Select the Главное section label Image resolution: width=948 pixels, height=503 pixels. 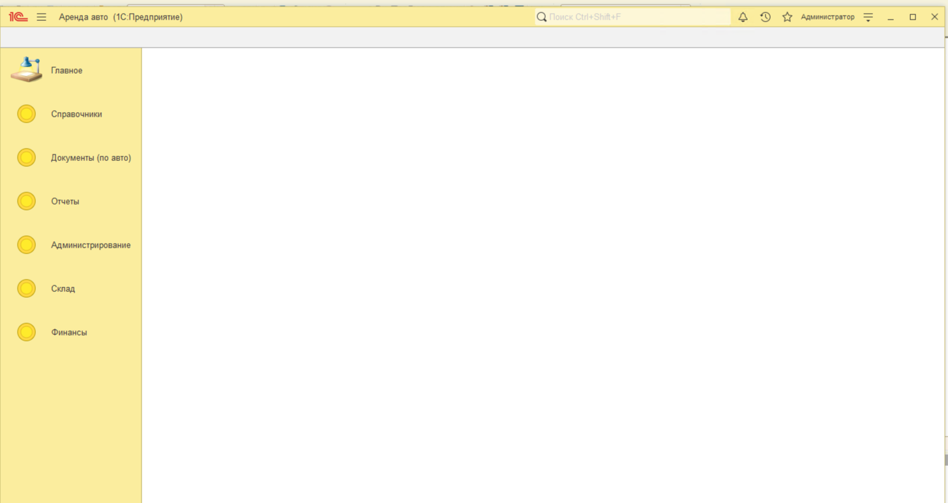(x=67, y=70)
